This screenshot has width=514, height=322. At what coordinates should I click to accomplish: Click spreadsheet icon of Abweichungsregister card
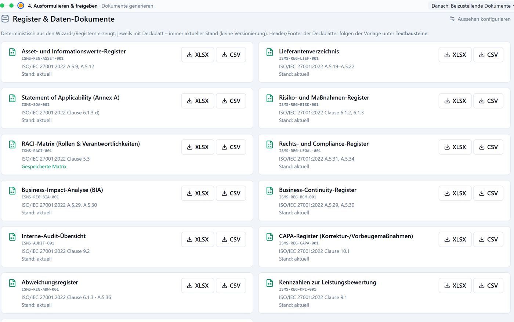[x=12, y=283]
